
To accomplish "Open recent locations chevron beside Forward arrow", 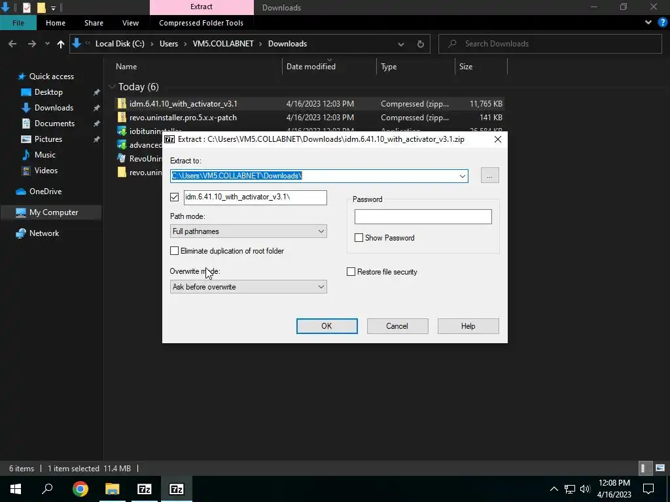I will click(47, 44).
